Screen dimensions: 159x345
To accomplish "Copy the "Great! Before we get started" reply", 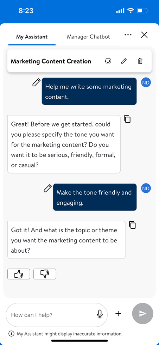I will 127,119.
